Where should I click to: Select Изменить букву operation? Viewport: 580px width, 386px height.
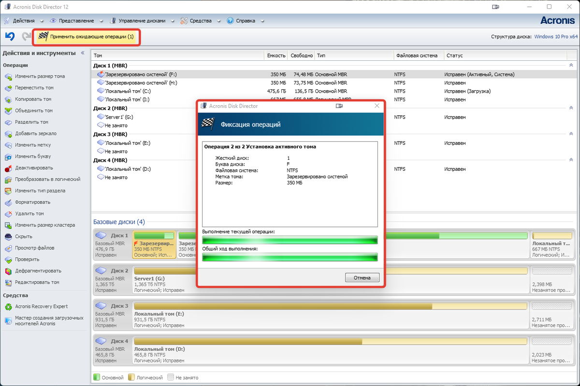point(33,156)
